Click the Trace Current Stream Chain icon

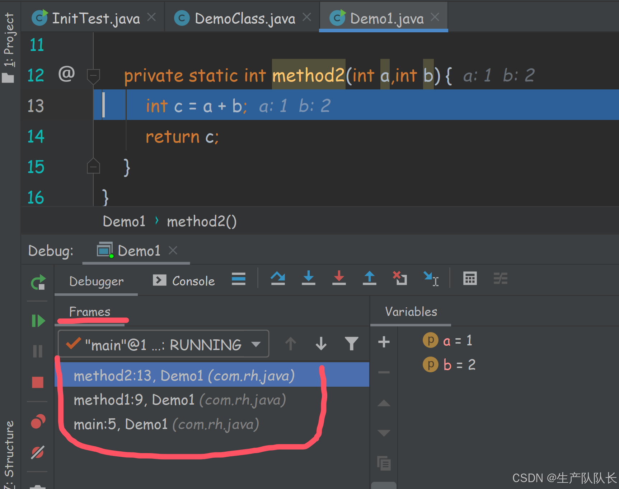[500, 279]
